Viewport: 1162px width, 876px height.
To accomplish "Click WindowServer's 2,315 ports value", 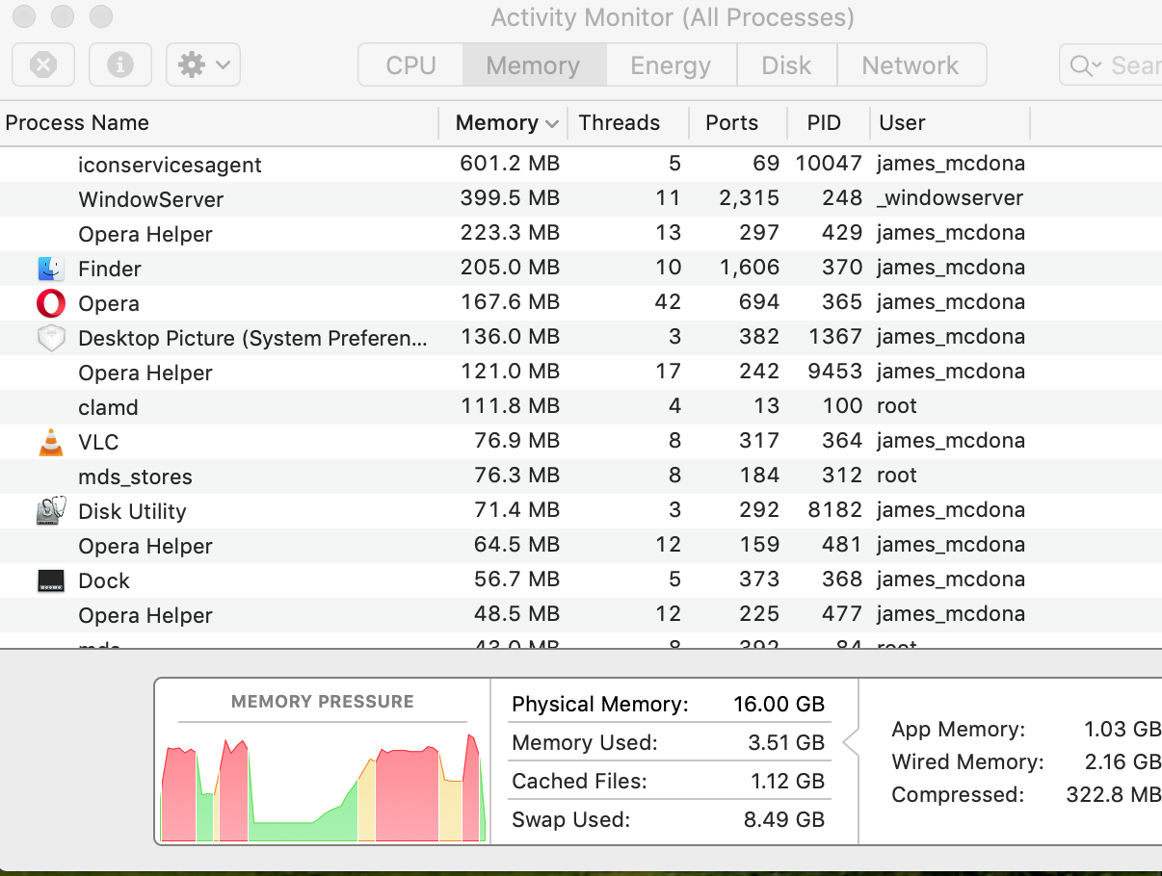I will tap(749, 198).
